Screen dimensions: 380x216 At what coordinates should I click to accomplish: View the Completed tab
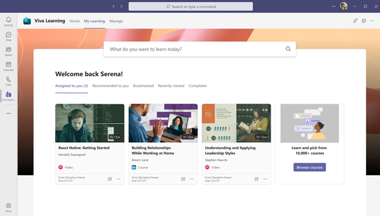click(198, 85)
